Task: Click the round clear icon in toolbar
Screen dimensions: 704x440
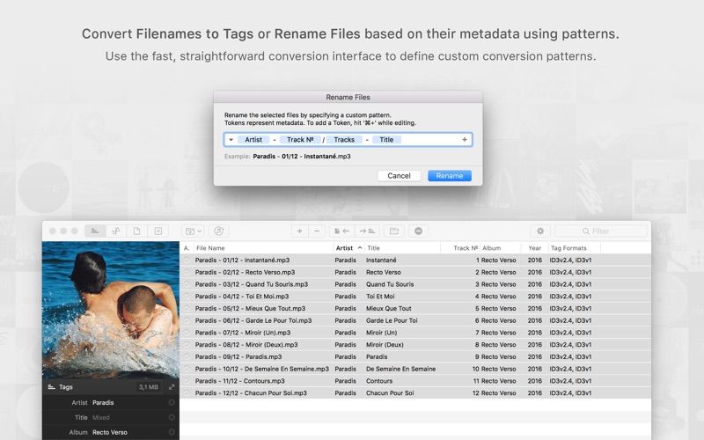Action: 418,231
